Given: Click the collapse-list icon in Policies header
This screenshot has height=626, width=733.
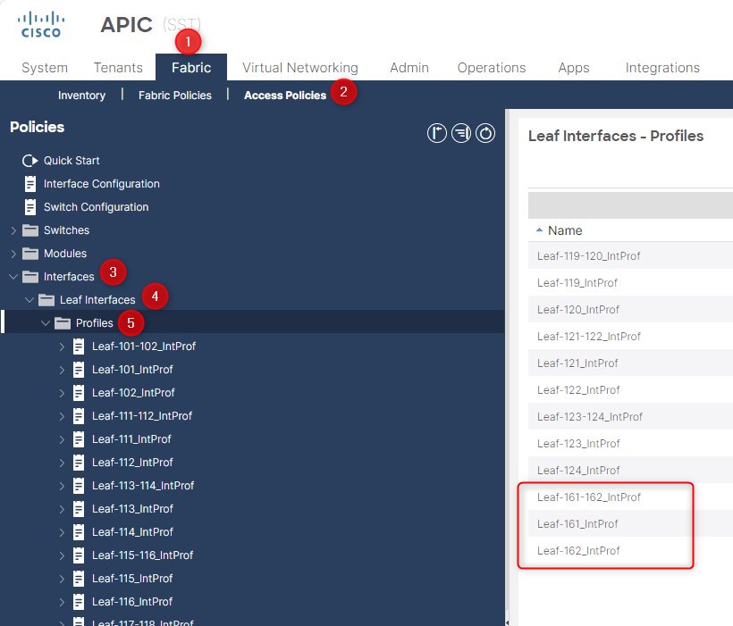Looking at the screenshot, I should [x=461, y=134].
